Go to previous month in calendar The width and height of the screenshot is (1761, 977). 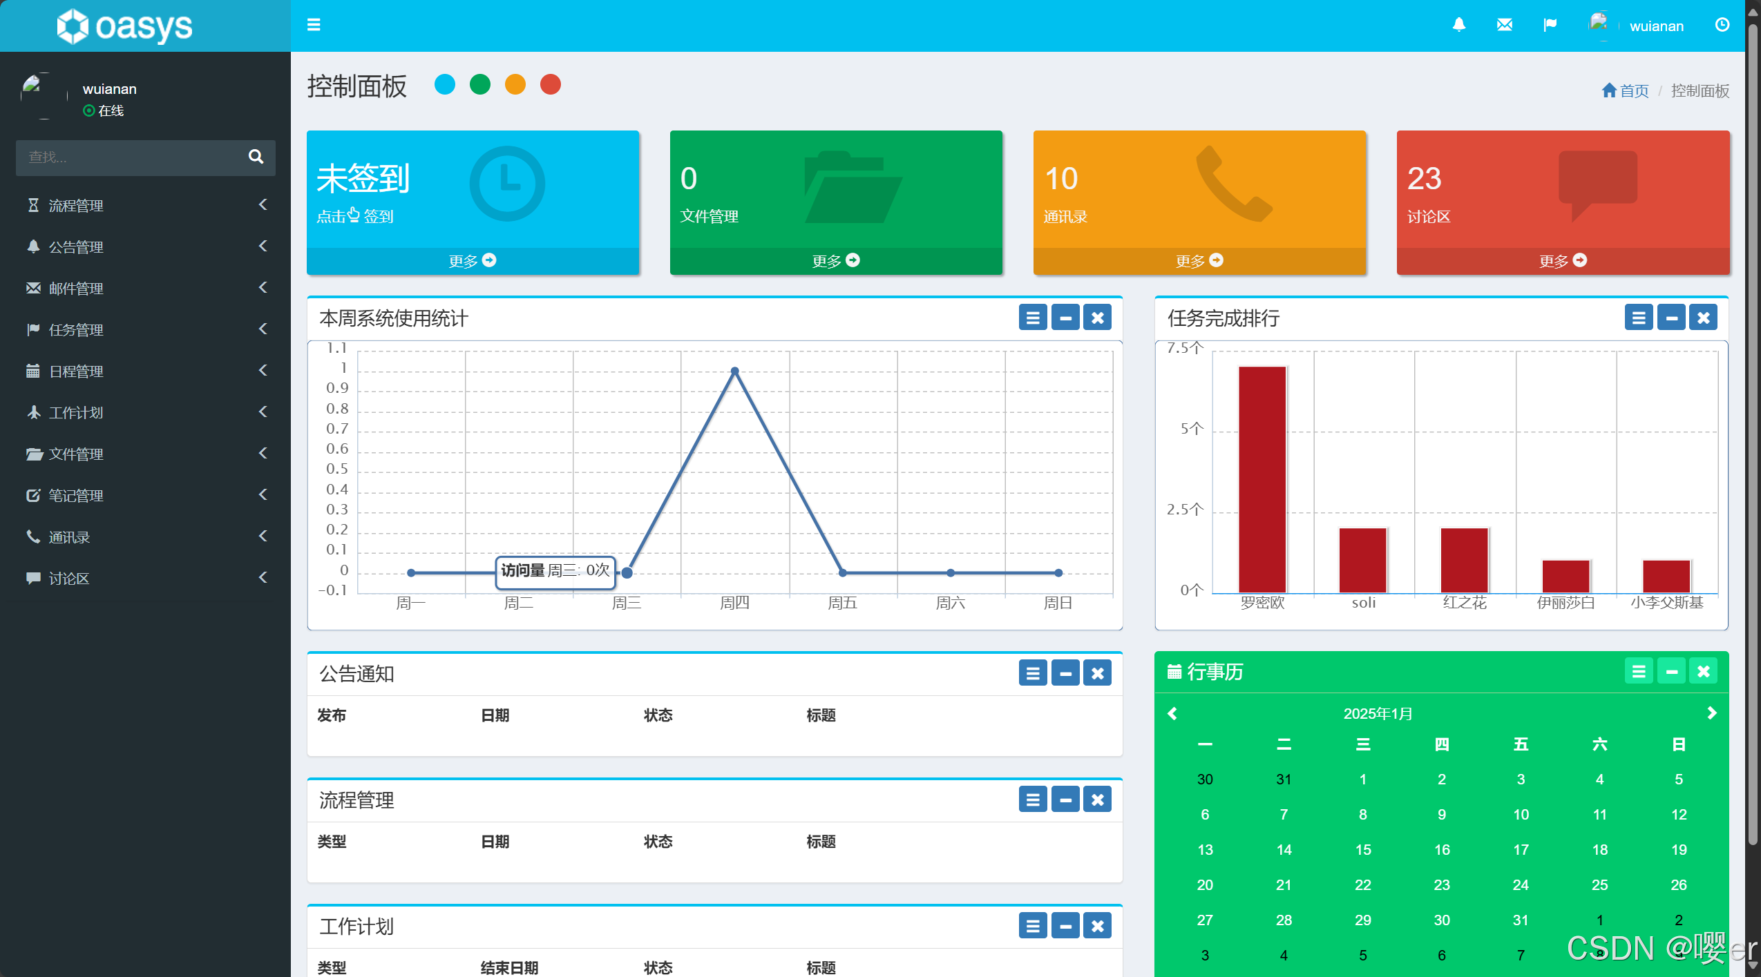coord(1172,713)
